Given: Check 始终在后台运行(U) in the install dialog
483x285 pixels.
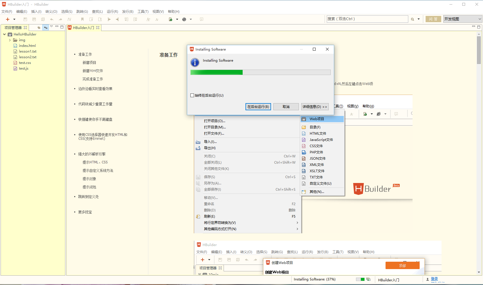Looking at the screenshot, I should (x=192, y=95).
